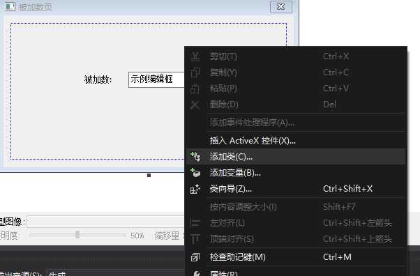Select 添加变量(B)... menu entry

pos(296,173)
